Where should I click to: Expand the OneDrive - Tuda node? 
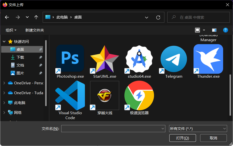[4, 93]
